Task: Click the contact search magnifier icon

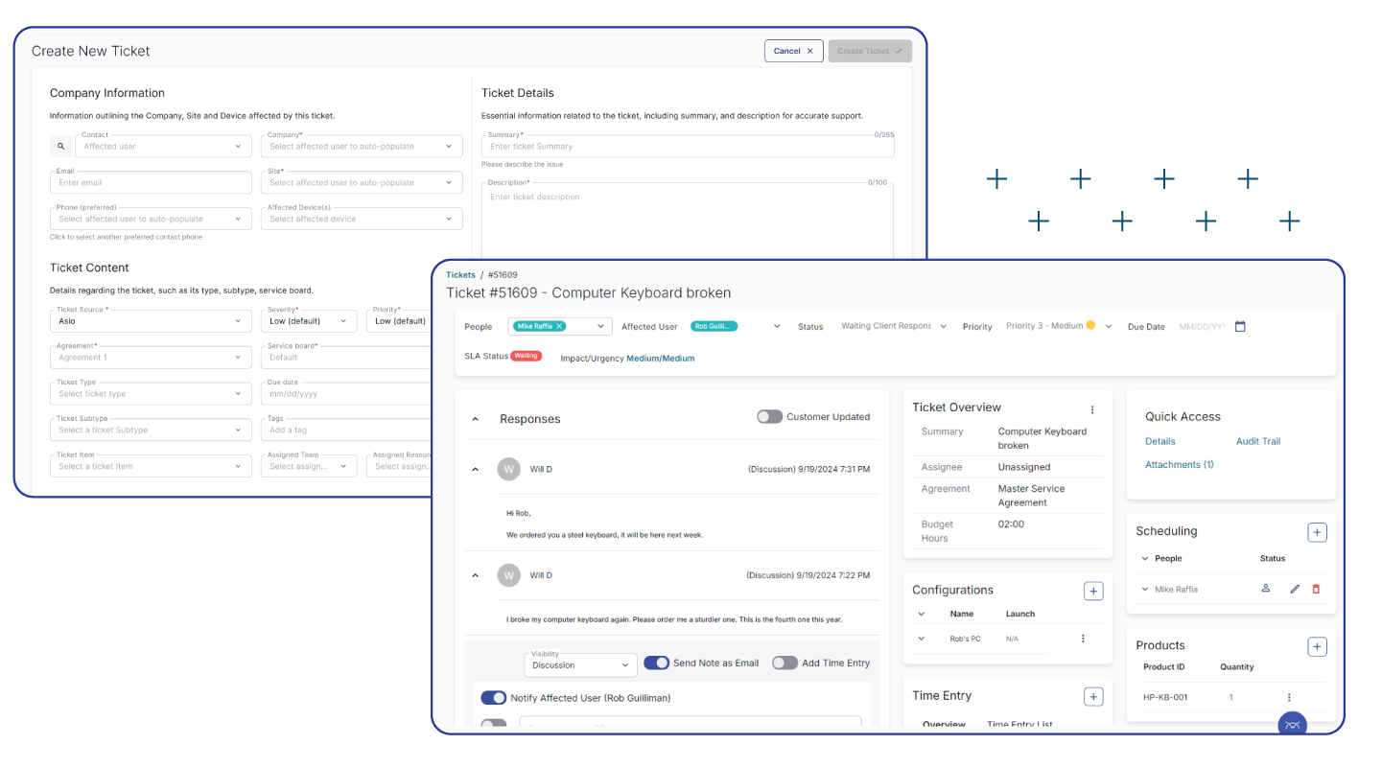Action: pos(60,147)
